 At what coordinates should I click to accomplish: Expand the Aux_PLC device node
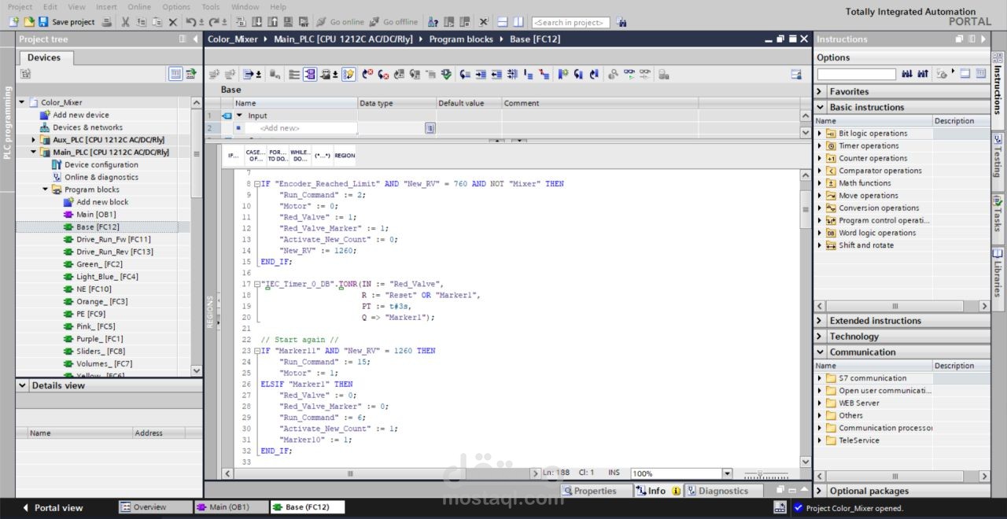[x=34, y=139]
